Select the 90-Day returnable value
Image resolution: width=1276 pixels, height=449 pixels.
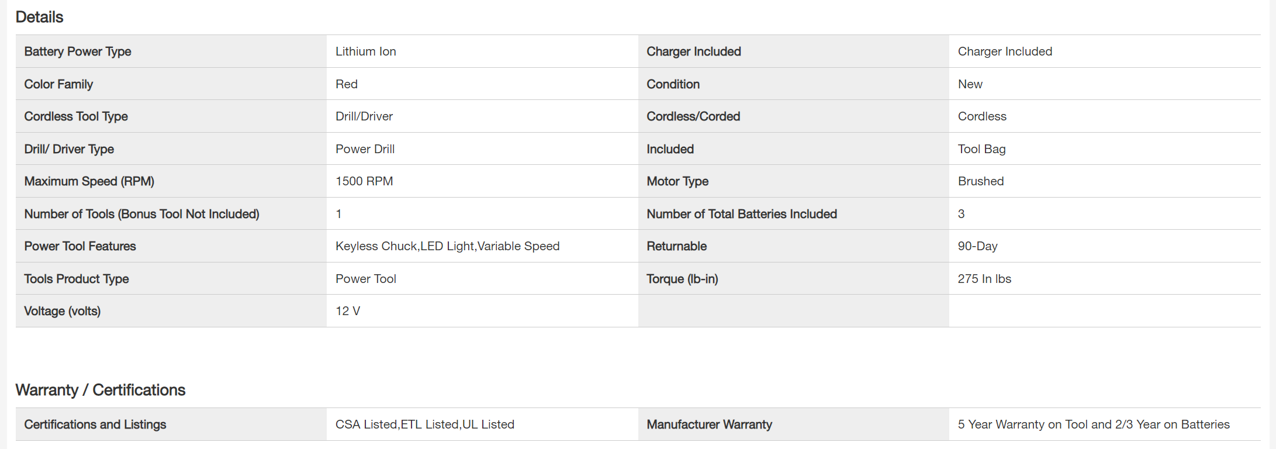[x=978, y=246]
